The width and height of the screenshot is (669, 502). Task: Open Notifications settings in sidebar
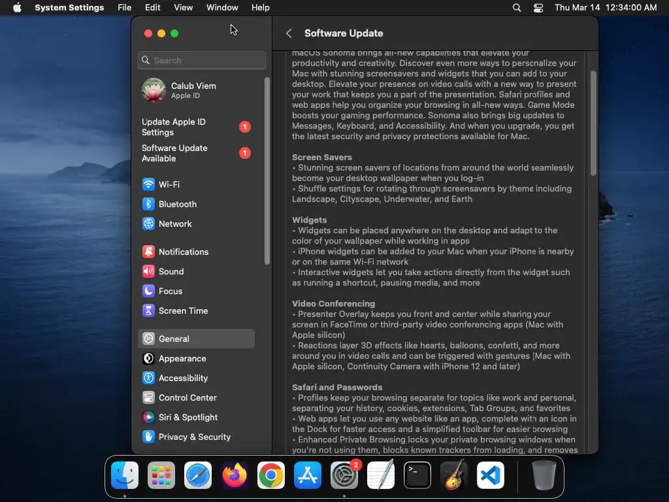pyautogui.click(x=196, y=252)
